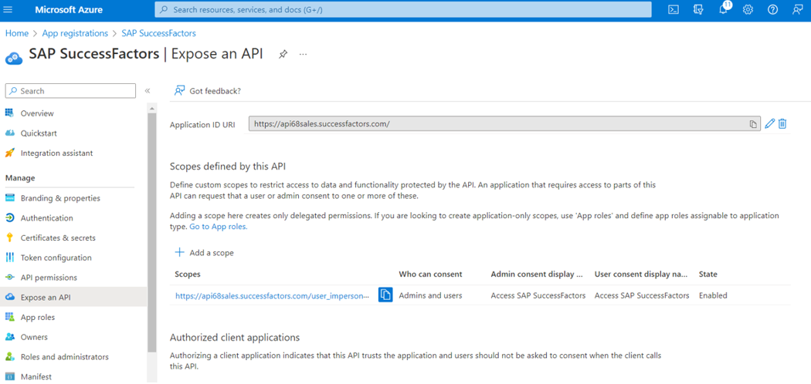811x384 pixels.
Task: Delete the Application ID URI
Action: click(782, 124)
